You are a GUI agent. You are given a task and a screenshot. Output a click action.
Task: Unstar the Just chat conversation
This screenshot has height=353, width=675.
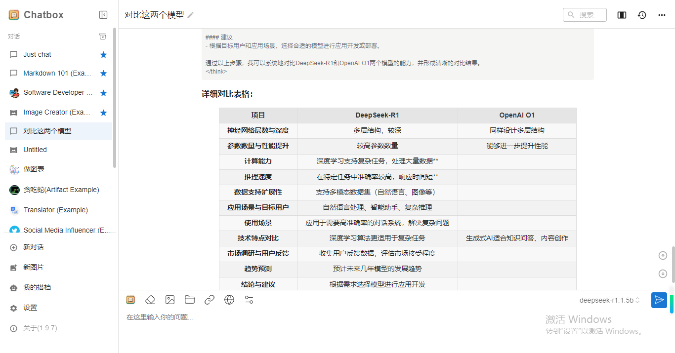point(103,55)
